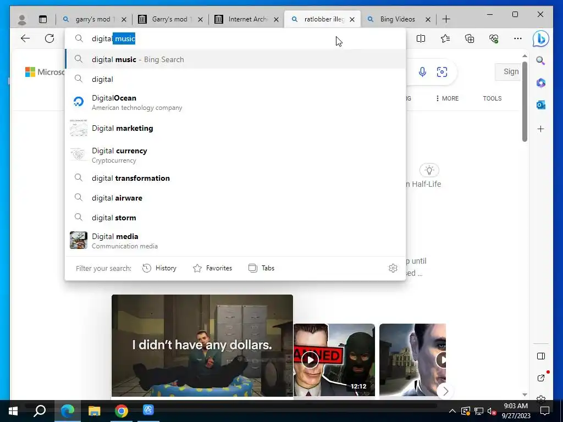The height and width of the screenshot is (422, 563).
Task: Select plain 'digital' suggestion
Action: (235, 79)
